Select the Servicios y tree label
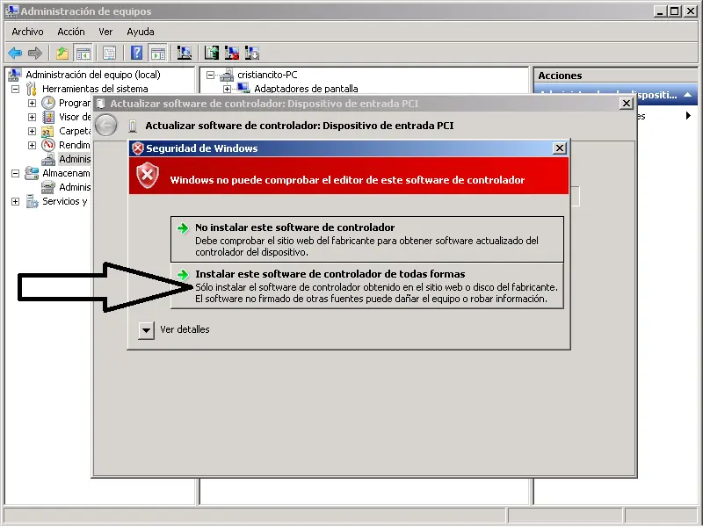 point(64,201)
